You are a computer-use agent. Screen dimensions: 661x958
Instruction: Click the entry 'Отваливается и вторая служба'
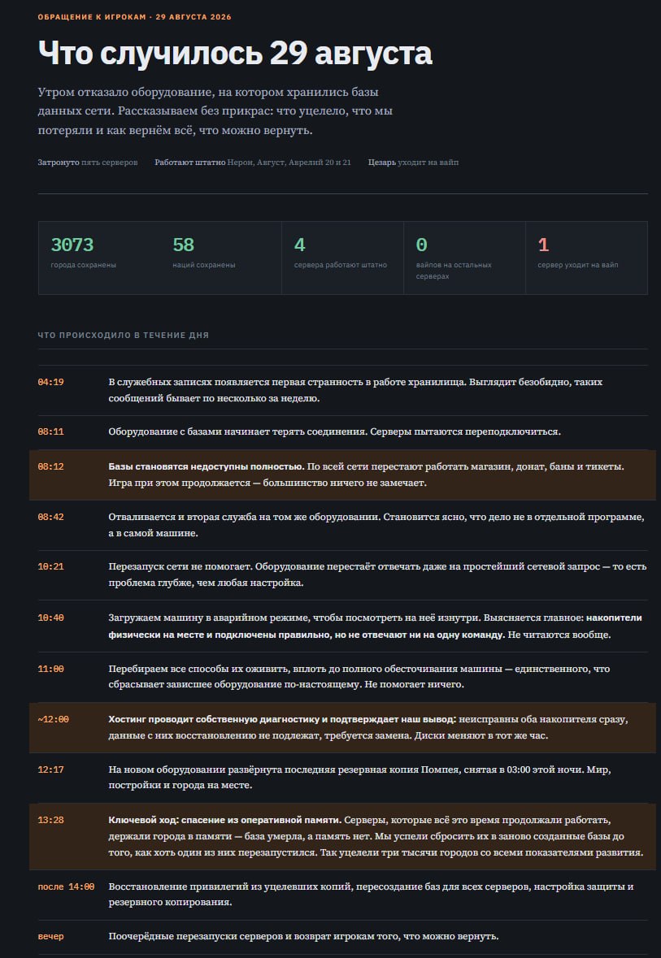[376, 526]
